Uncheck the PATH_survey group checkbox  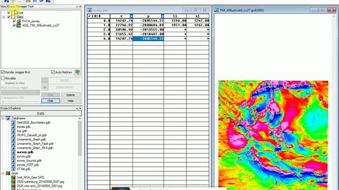pos(14,21)
